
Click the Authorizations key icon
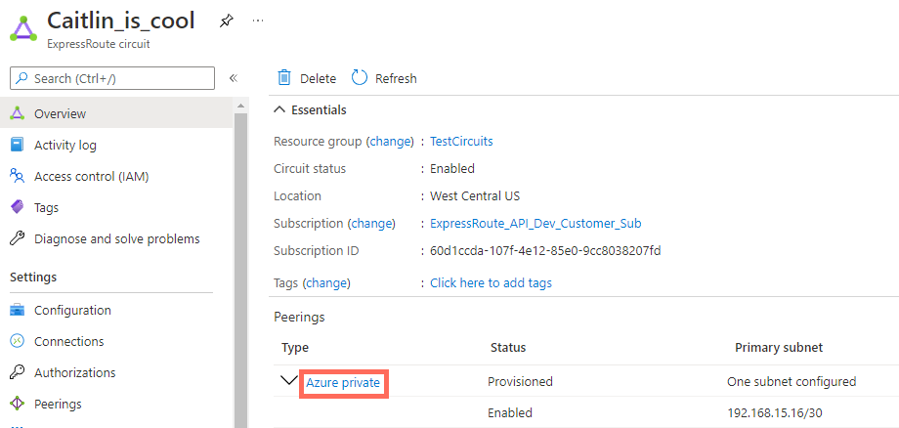pyautogui.click(x=18, y=372)
